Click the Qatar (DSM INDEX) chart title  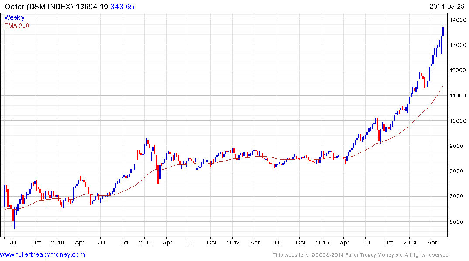click(38, 7)
